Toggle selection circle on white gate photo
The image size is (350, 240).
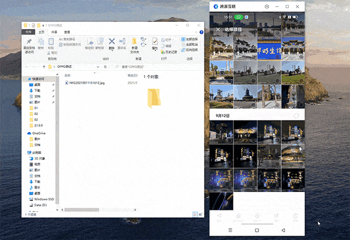(301, 57)
